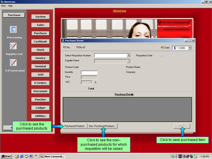Click the Start button on taskbar
The width and height of the screenshot is (212, 159).
point(6,156)
